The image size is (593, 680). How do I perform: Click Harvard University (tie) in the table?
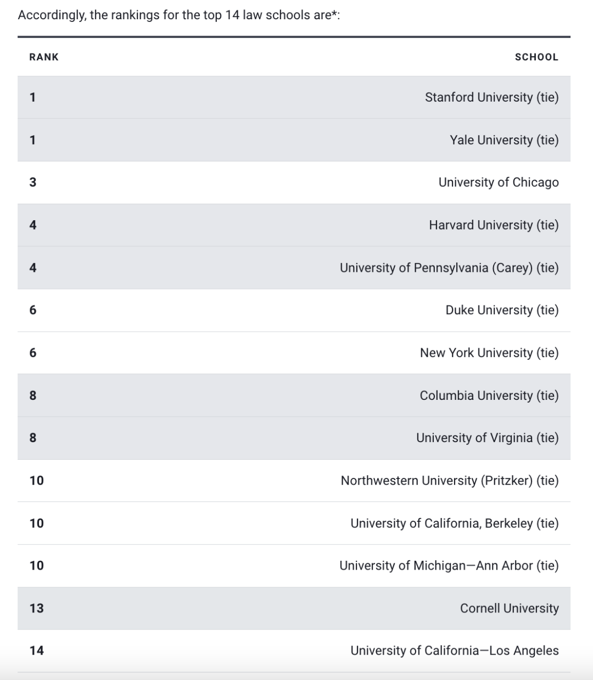click(x=494, y=225)
